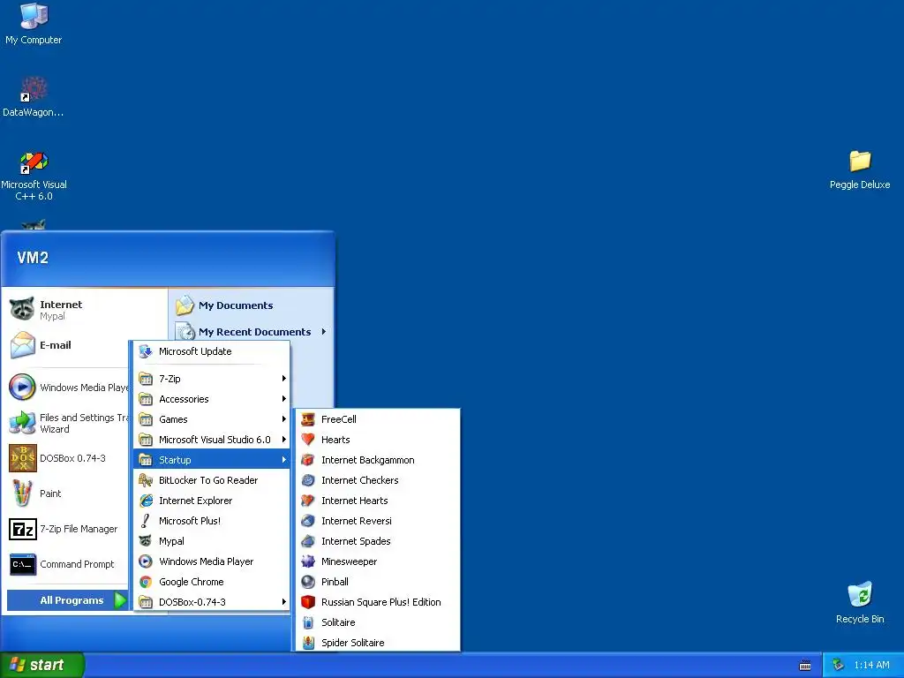Click the Command Prompt icon
The width and height of the screenshot is (904, 678).
click(x=22, y=564)
